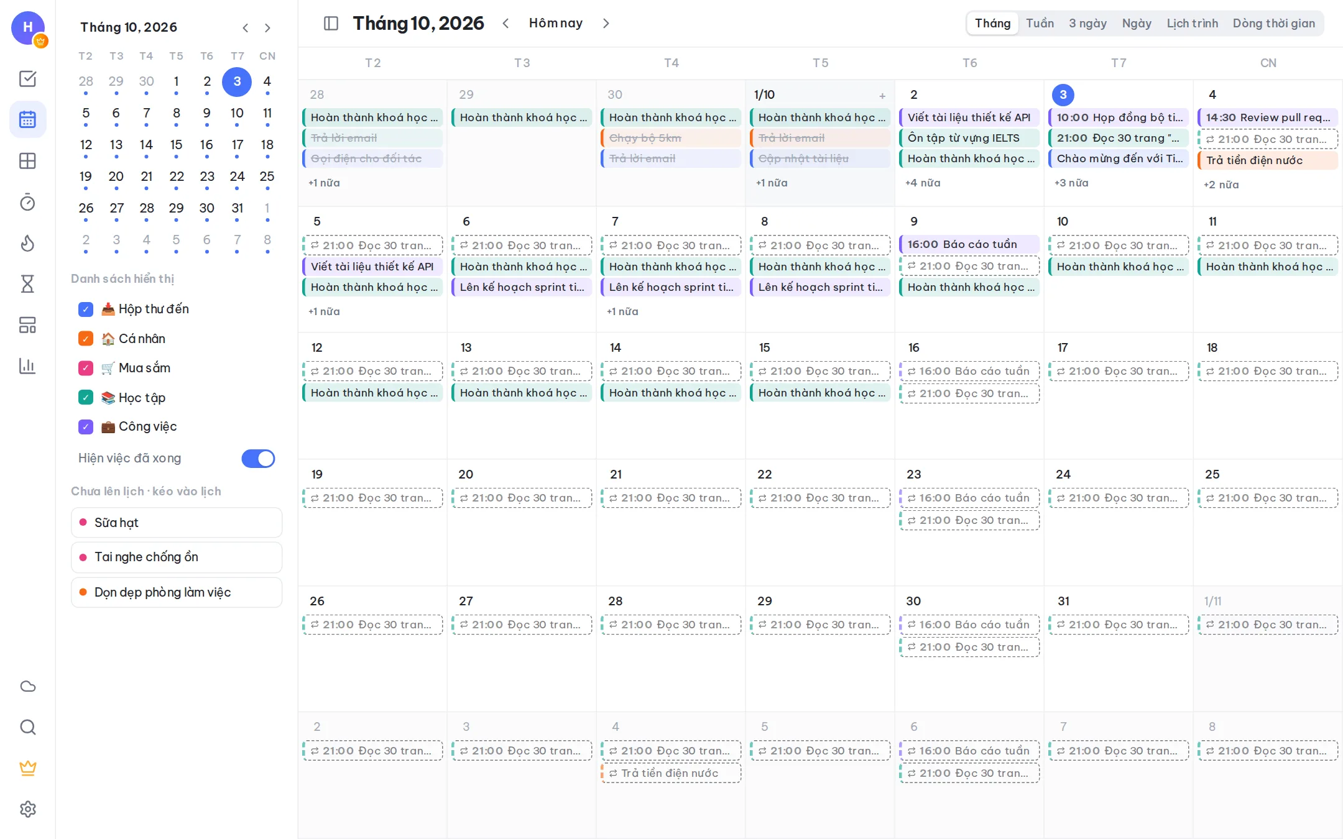This screenshot has width=1343, height=839.
Task: Toggle the sidebar panel icon
Action: (x=331, y=24)
